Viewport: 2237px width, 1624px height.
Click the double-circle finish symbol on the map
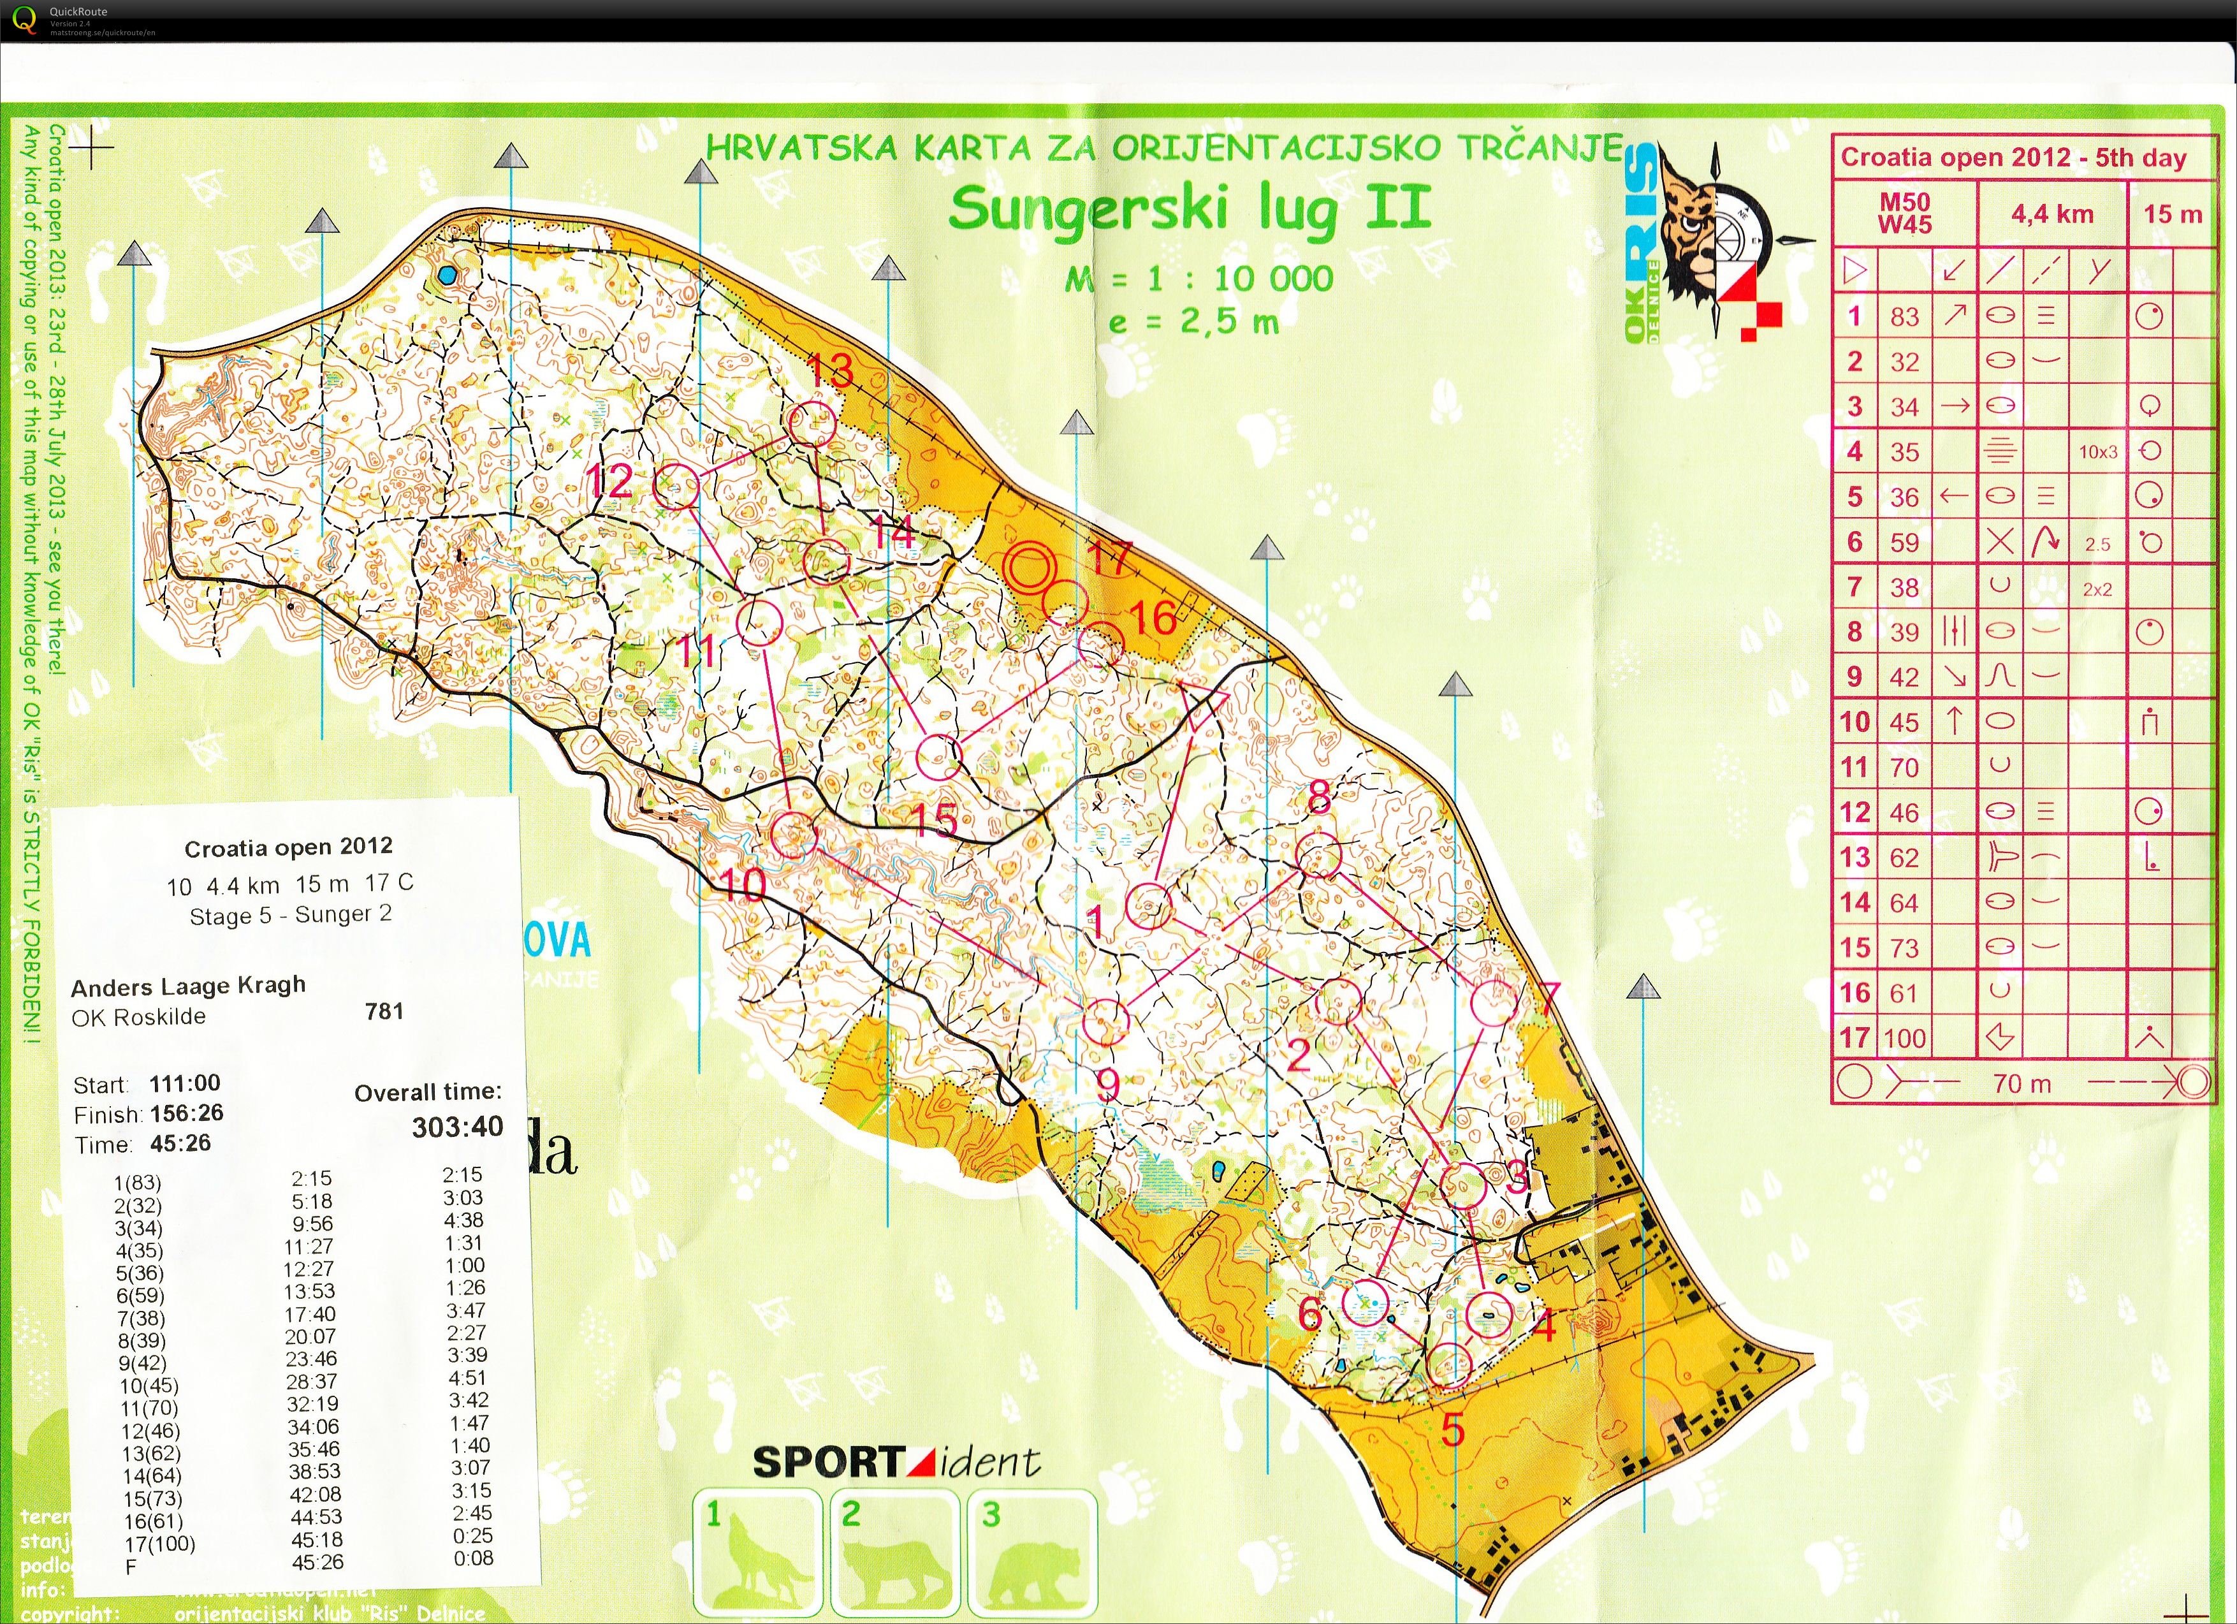click(1029, 567)
